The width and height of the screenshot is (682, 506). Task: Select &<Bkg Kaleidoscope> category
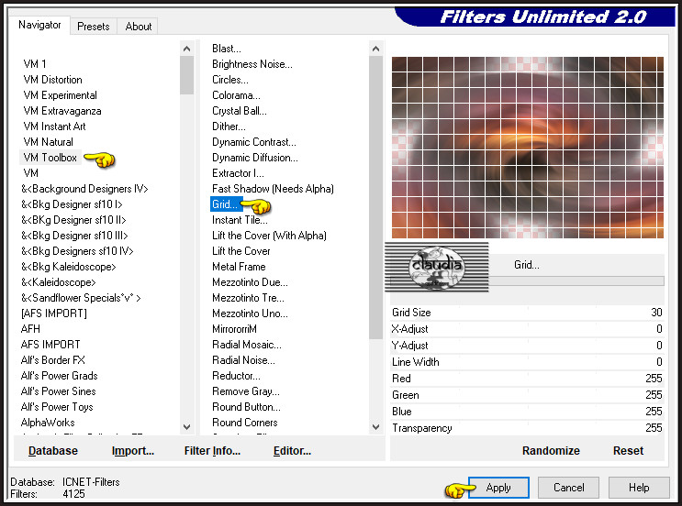click(68, 267)
